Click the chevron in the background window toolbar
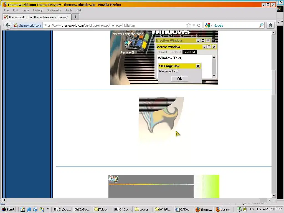Viewport: 284px width, 213px height. coord(282,21)
